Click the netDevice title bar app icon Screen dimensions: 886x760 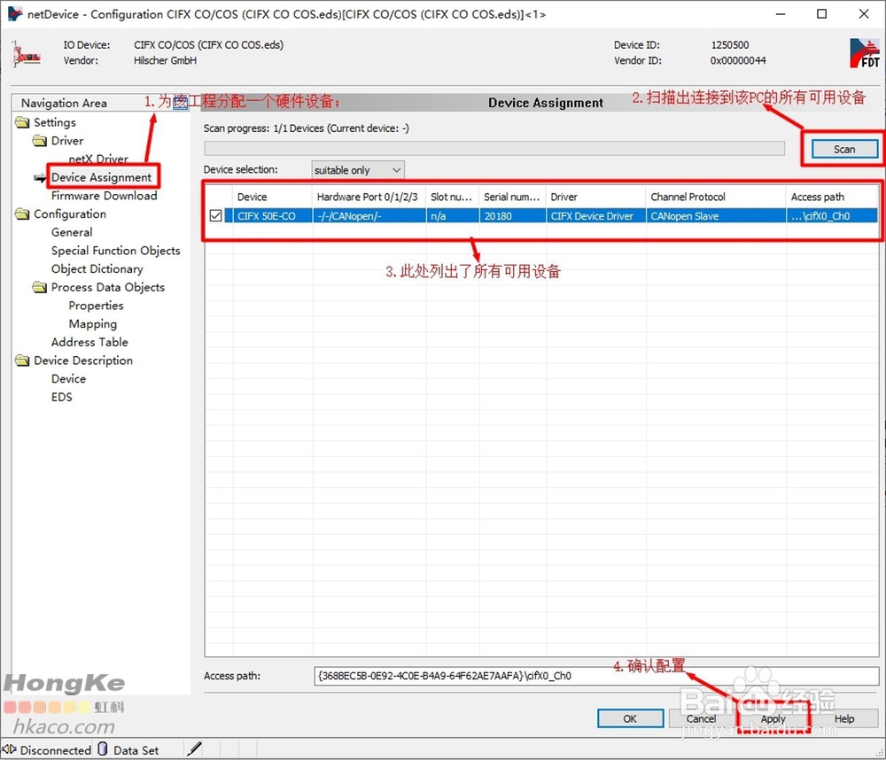click(15, 13)
